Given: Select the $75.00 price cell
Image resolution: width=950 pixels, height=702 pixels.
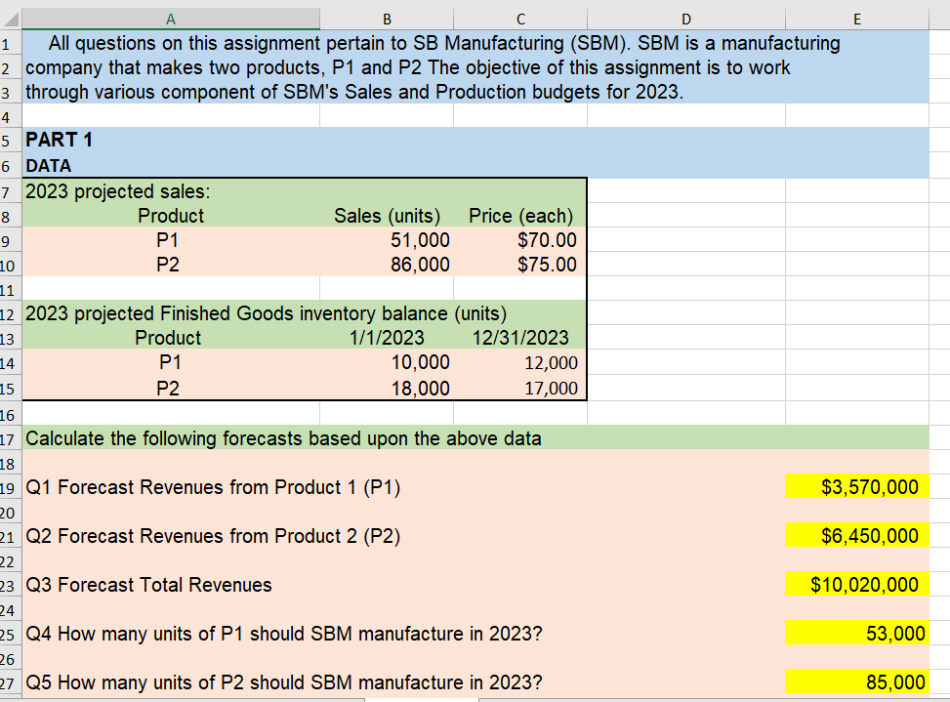Looking at the screenshot, I should [520, 265].
